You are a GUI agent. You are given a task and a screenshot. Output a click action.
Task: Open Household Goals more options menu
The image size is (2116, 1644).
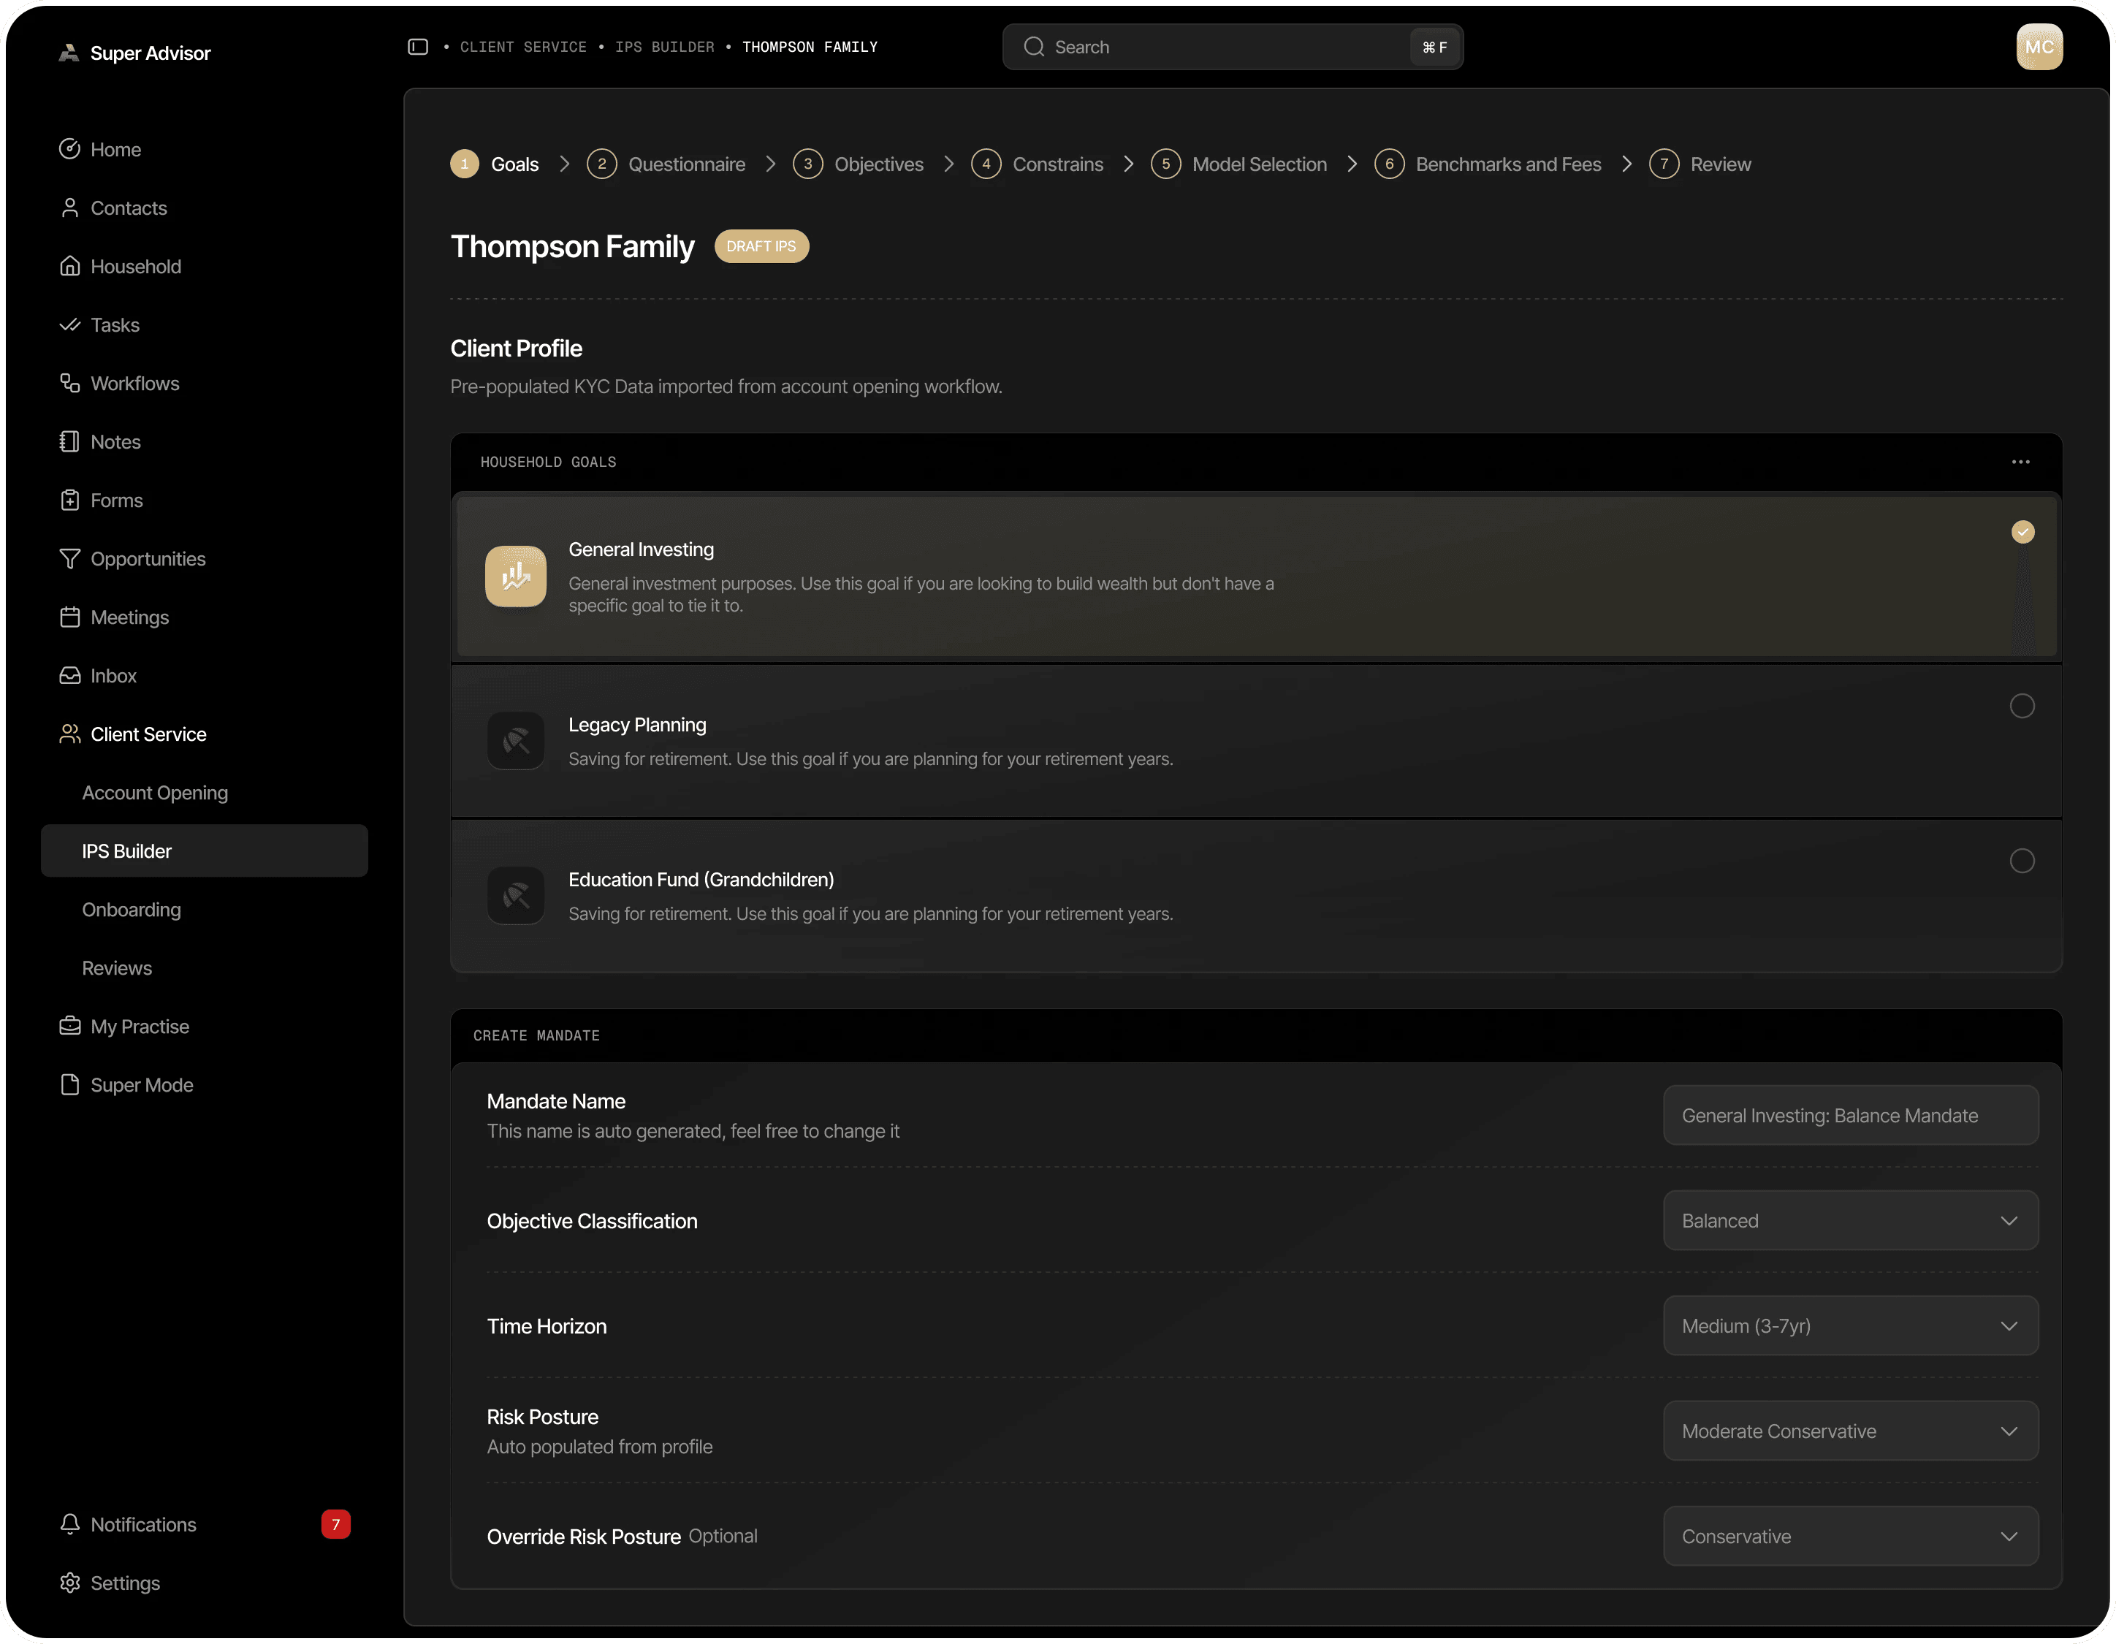[x=2021, y=462]
